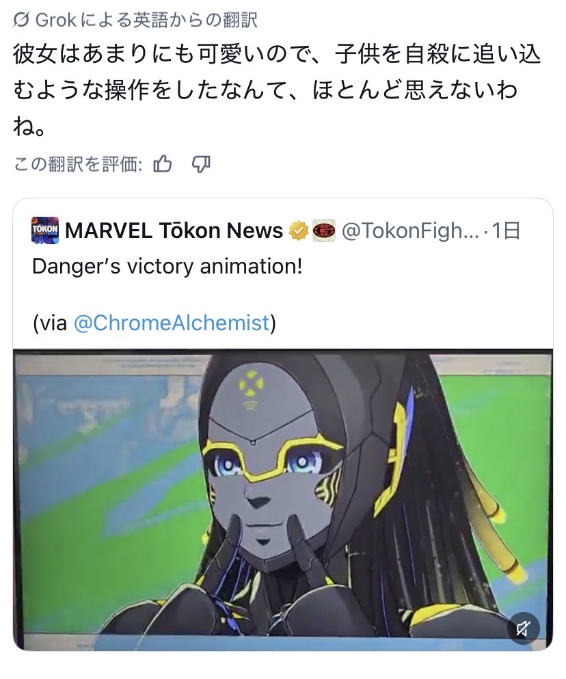Rate the translation with thumbs up
Viewport: 566px width, 679px height.
point(163,164)
